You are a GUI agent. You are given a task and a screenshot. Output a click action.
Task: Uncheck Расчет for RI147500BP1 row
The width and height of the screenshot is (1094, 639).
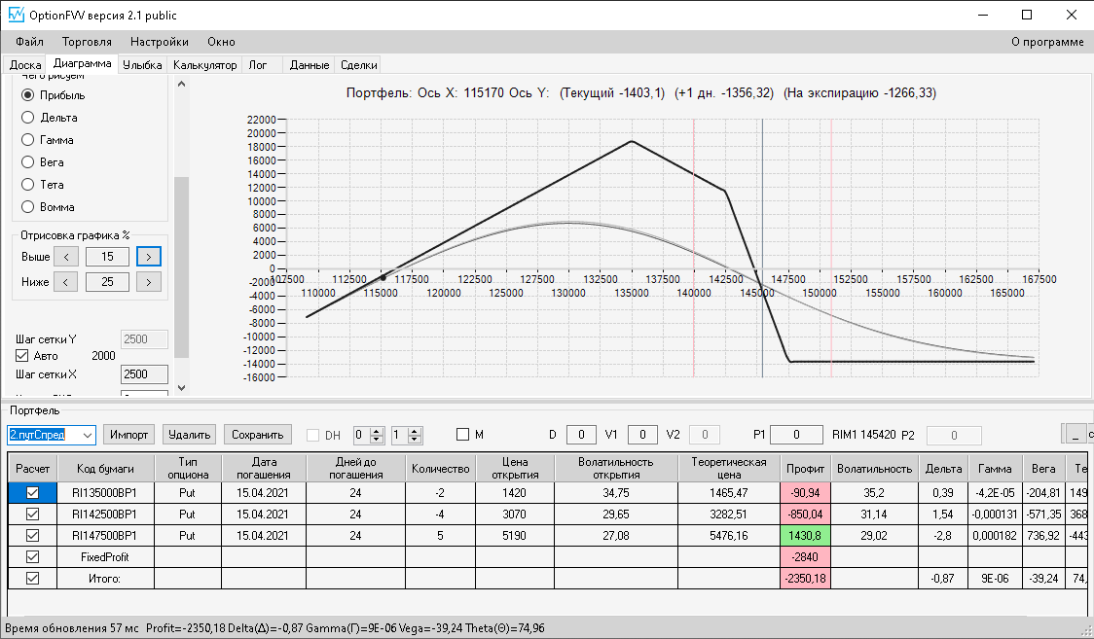pos(32,536)
